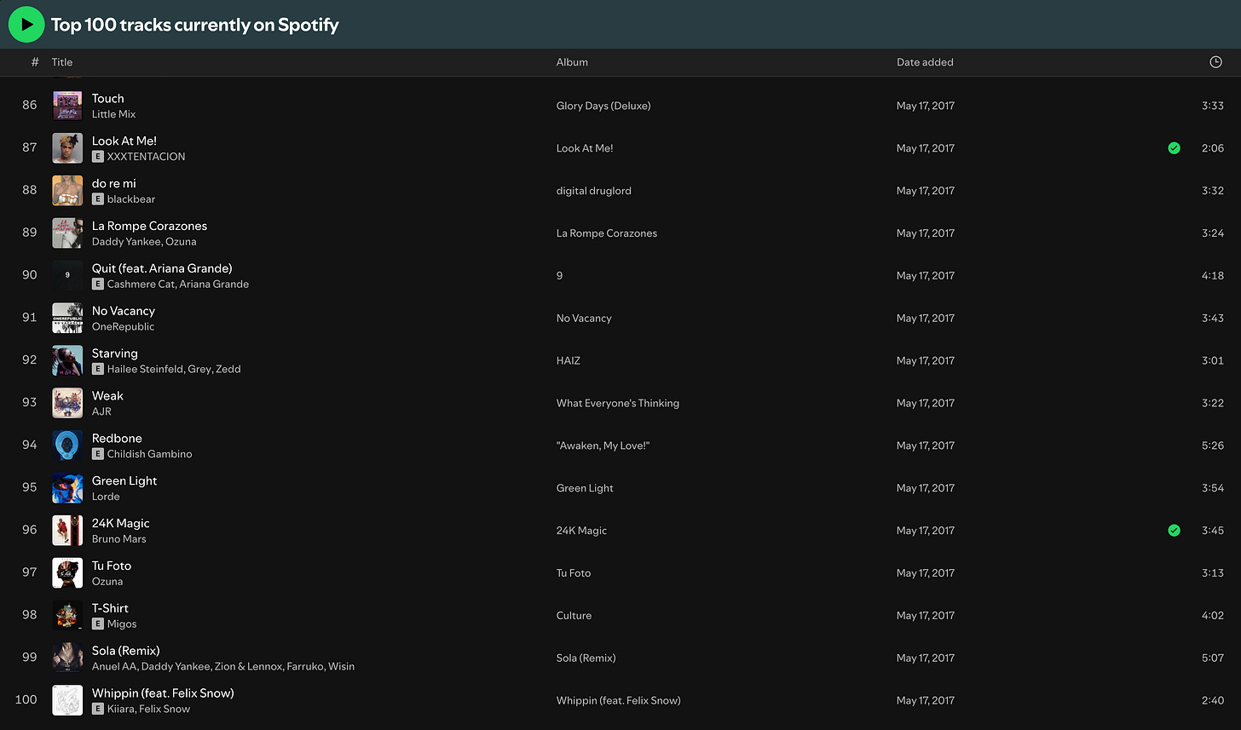Viewport: 1241px width, 730px height.
Task: Click La Rompe Corazones cover art
Action: click(x=67, y=233)
